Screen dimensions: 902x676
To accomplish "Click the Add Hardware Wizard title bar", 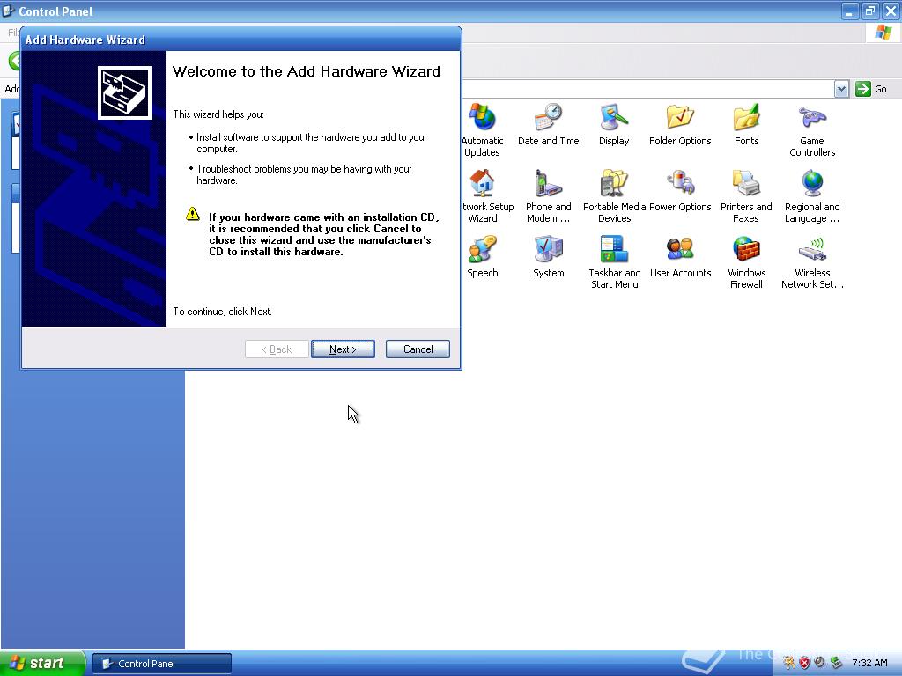I will [241, 40].
